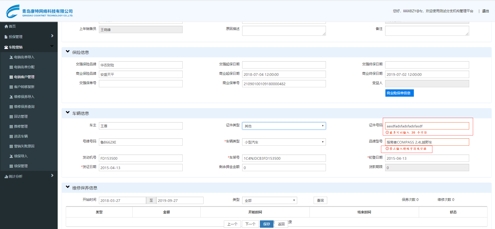
Task: Click the grid icon beside 进店车辆
Action: coord(11,137)
